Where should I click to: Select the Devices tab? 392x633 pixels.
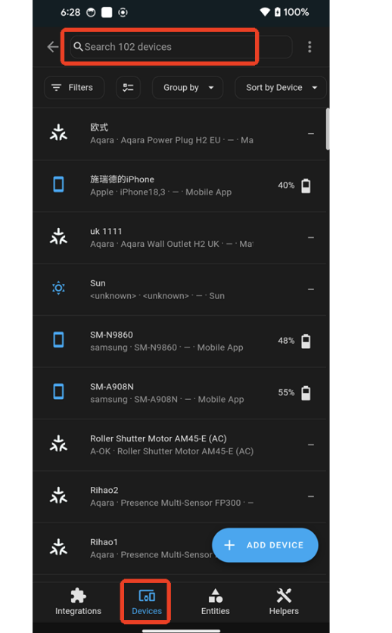pyautogui.click(x=147, y=601)
